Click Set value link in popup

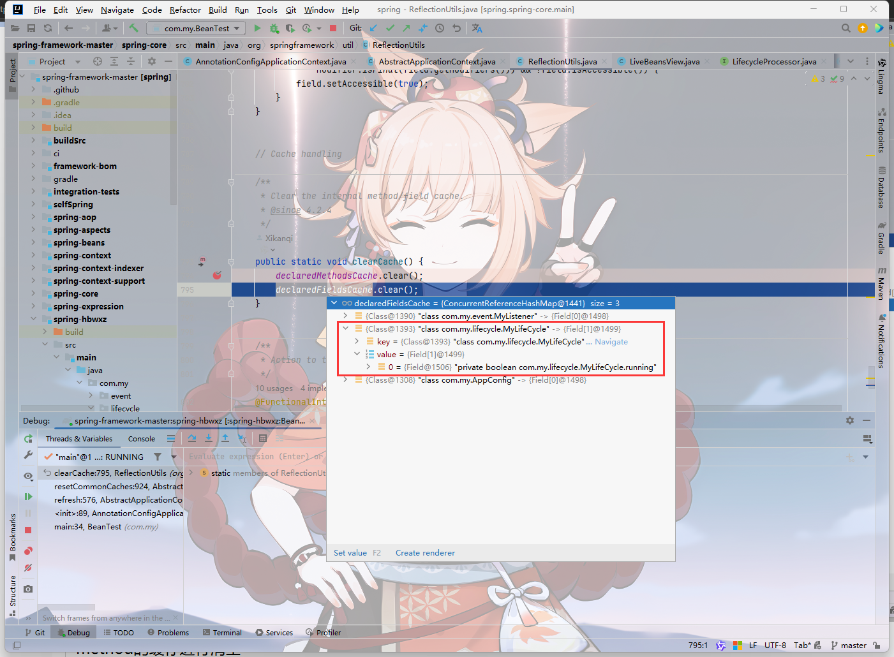coord(350,553)
